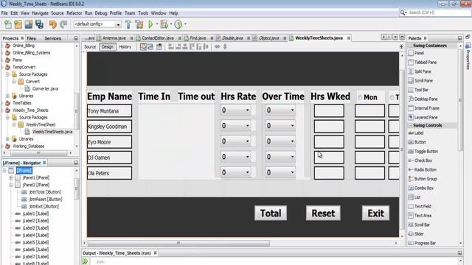
Task: Open Tony Muntana's Hrs Rate combo box
Action: tap(236, 110)
